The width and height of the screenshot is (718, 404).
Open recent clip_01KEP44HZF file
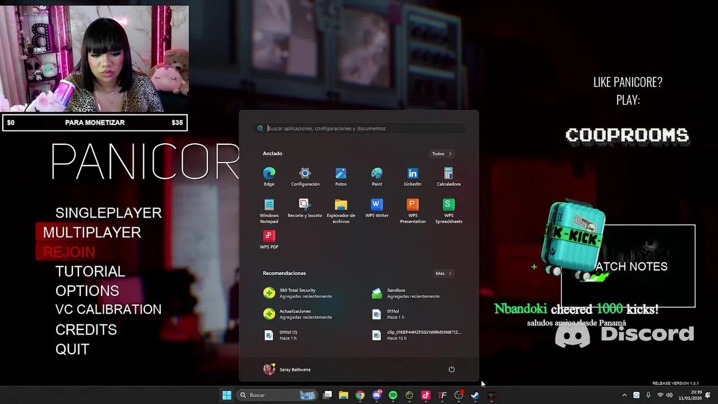(418, 335)
